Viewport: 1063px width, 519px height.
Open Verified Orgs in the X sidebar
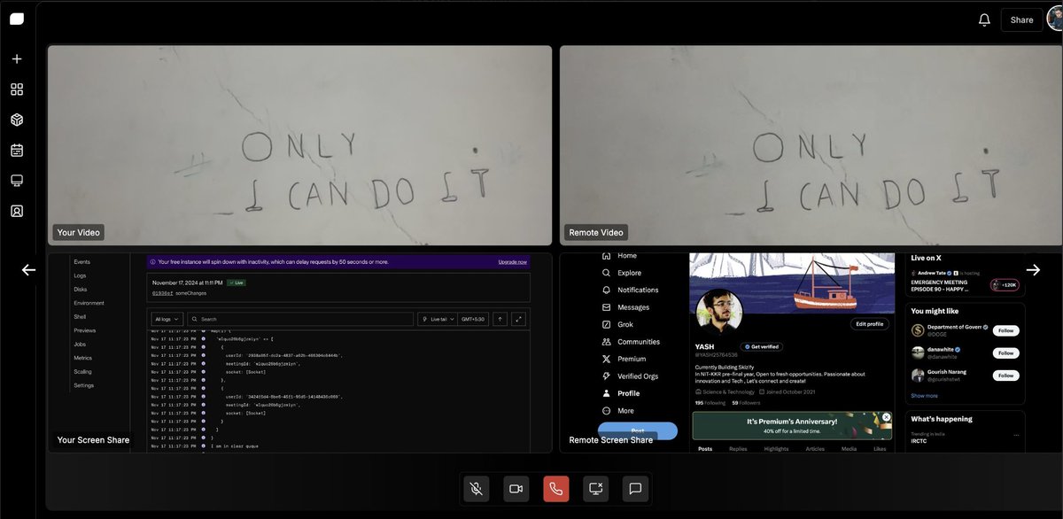(x=629, y=376)
